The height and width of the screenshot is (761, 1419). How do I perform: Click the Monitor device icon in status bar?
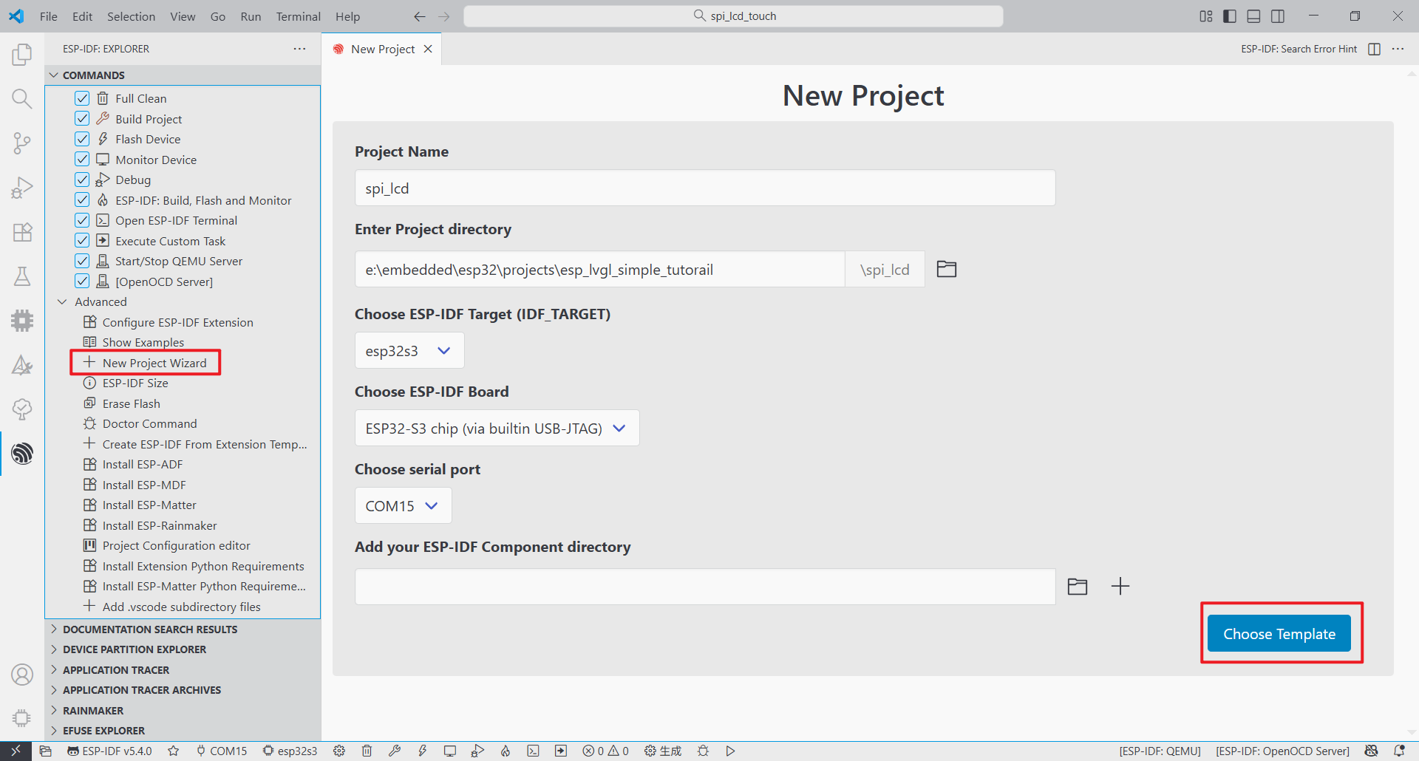[x=449, y=751]
